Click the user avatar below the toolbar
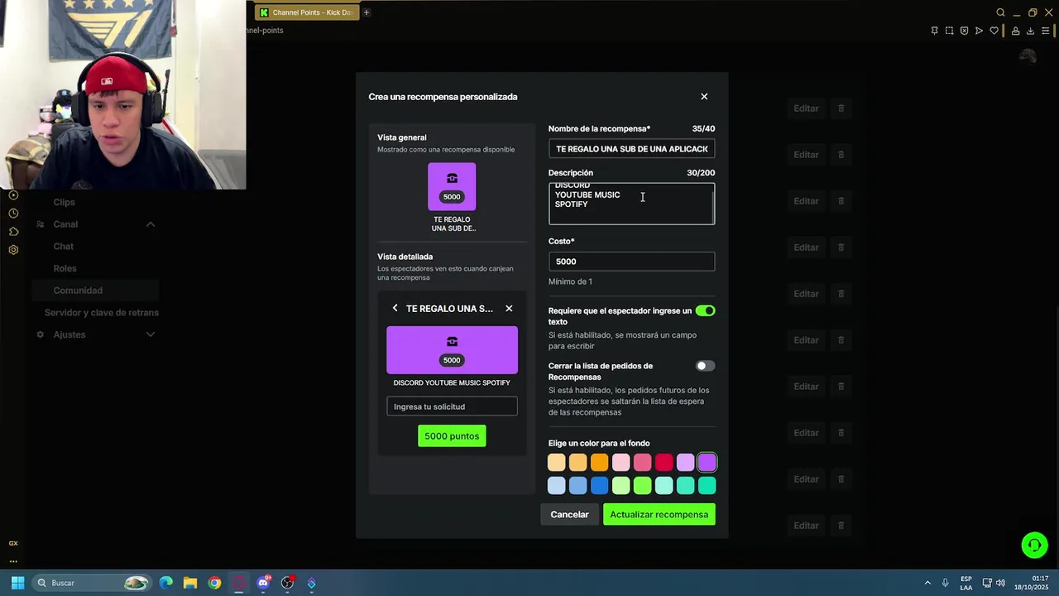Image resolution: width=1059 pixels, height=596 pixels. coord(1028,56)
